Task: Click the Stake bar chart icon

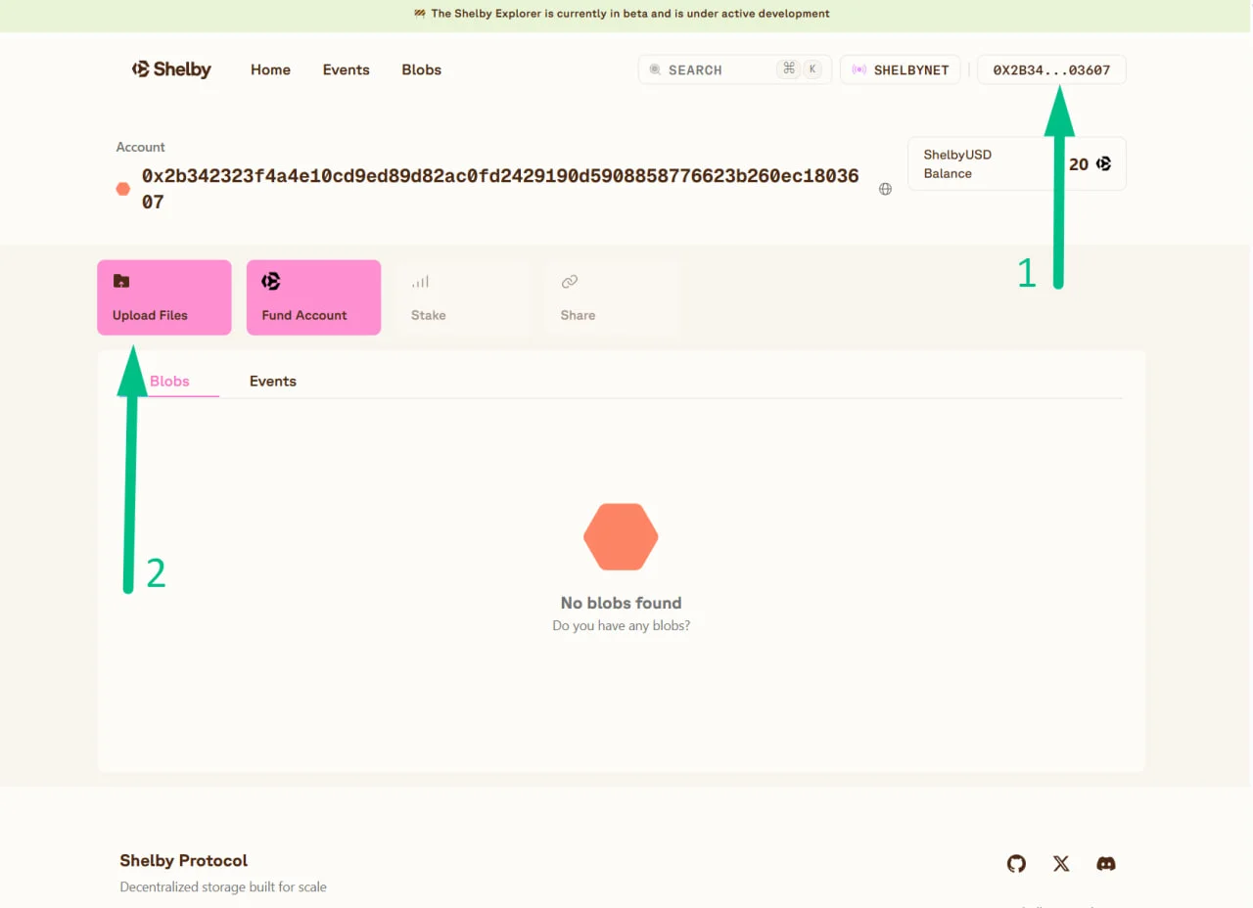Action: tap(420, 282)
